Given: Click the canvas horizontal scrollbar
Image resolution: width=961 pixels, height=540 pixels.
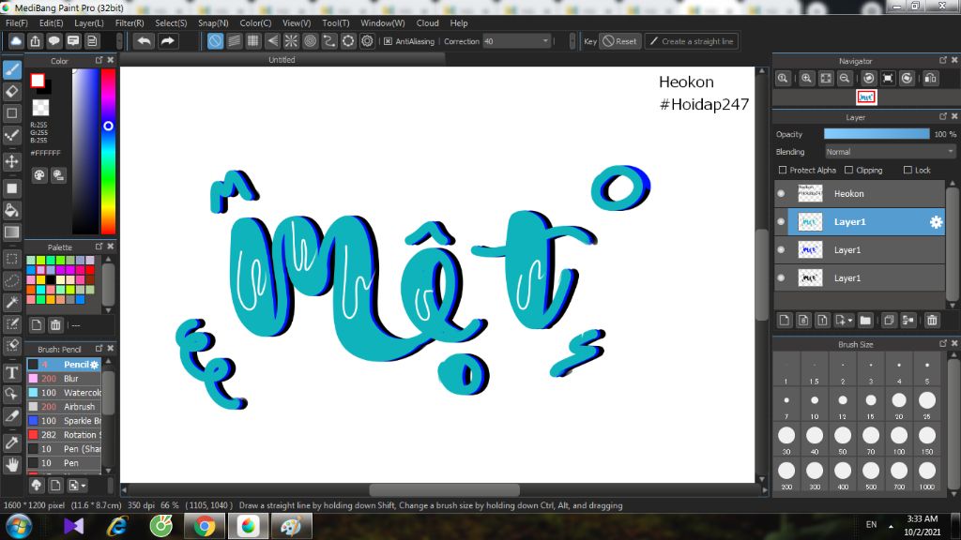Looking at the screenshot, I should point(444,489).
